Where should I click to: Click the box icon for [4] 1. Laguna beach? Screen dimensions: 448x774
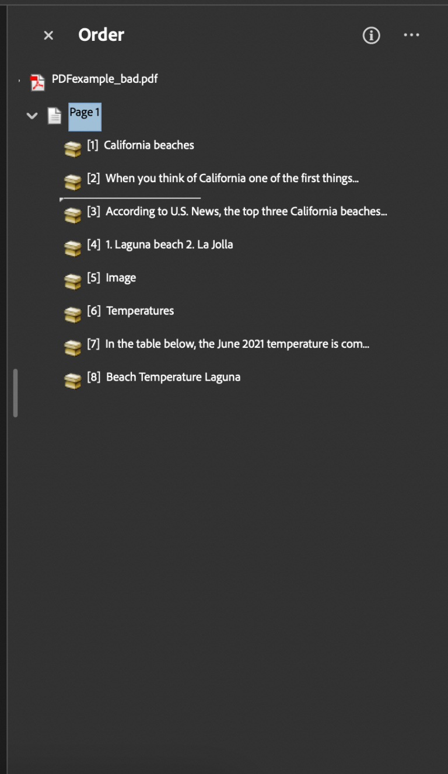(72, 247)
